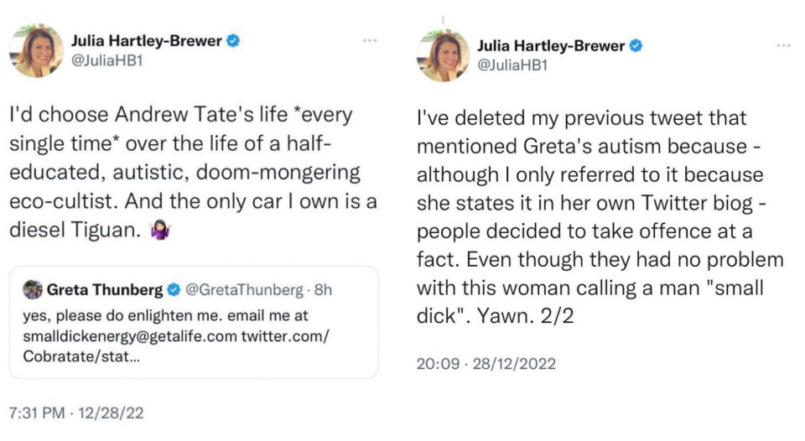Open the Greta Thunberg name in the quoted tweet
The image size is (805, 441).
tap(105, 291)
